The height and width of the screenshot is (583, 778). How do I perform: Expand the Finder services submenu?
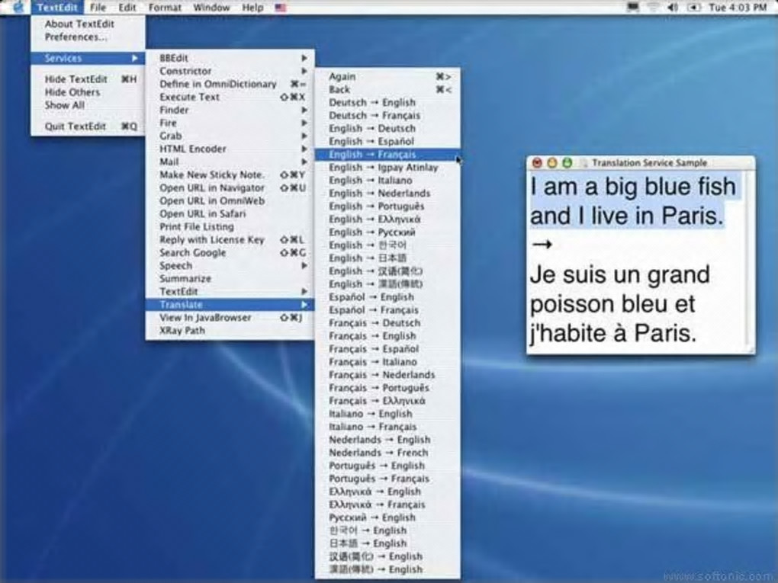pos(230,110)
